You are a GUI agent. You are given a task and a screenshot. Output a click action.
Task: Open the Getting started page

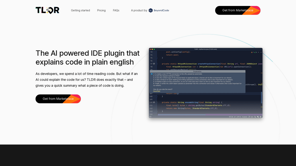[x=80, y=10]
